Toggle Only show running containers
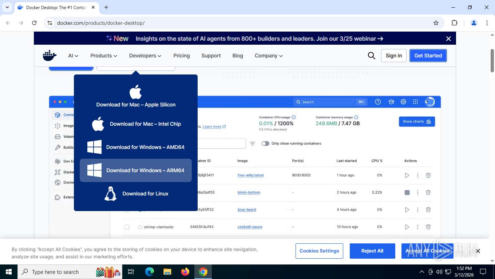Screen dimensions: 495x279 [x=265, y=143]
